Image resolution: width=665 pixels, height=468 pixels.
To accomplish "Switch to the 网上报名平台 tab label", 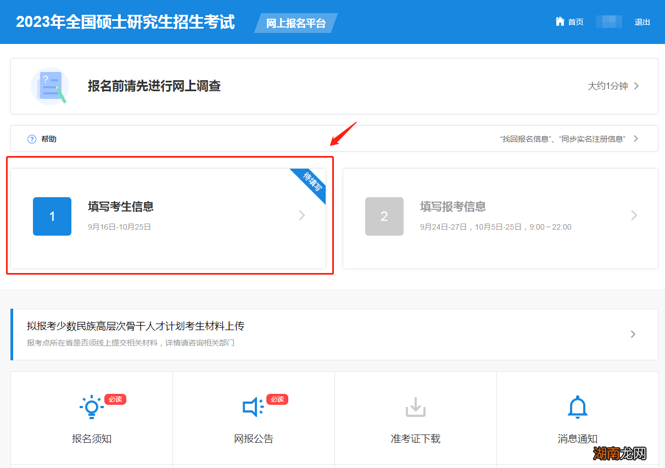I will (x=296, y=23).
